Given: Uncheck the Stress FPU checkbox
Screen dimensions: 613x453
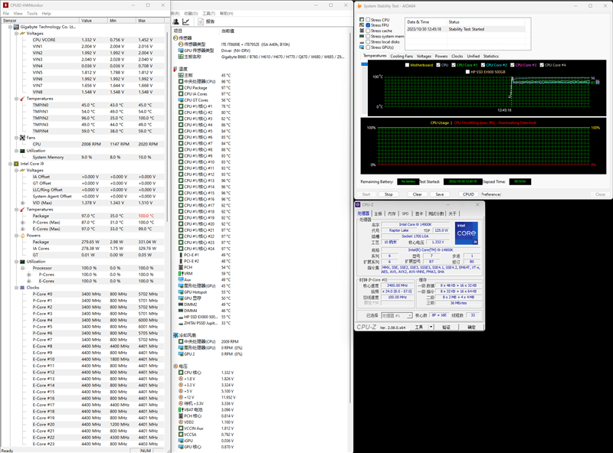Looking at the screenshot, I should (x=368, y=25).
